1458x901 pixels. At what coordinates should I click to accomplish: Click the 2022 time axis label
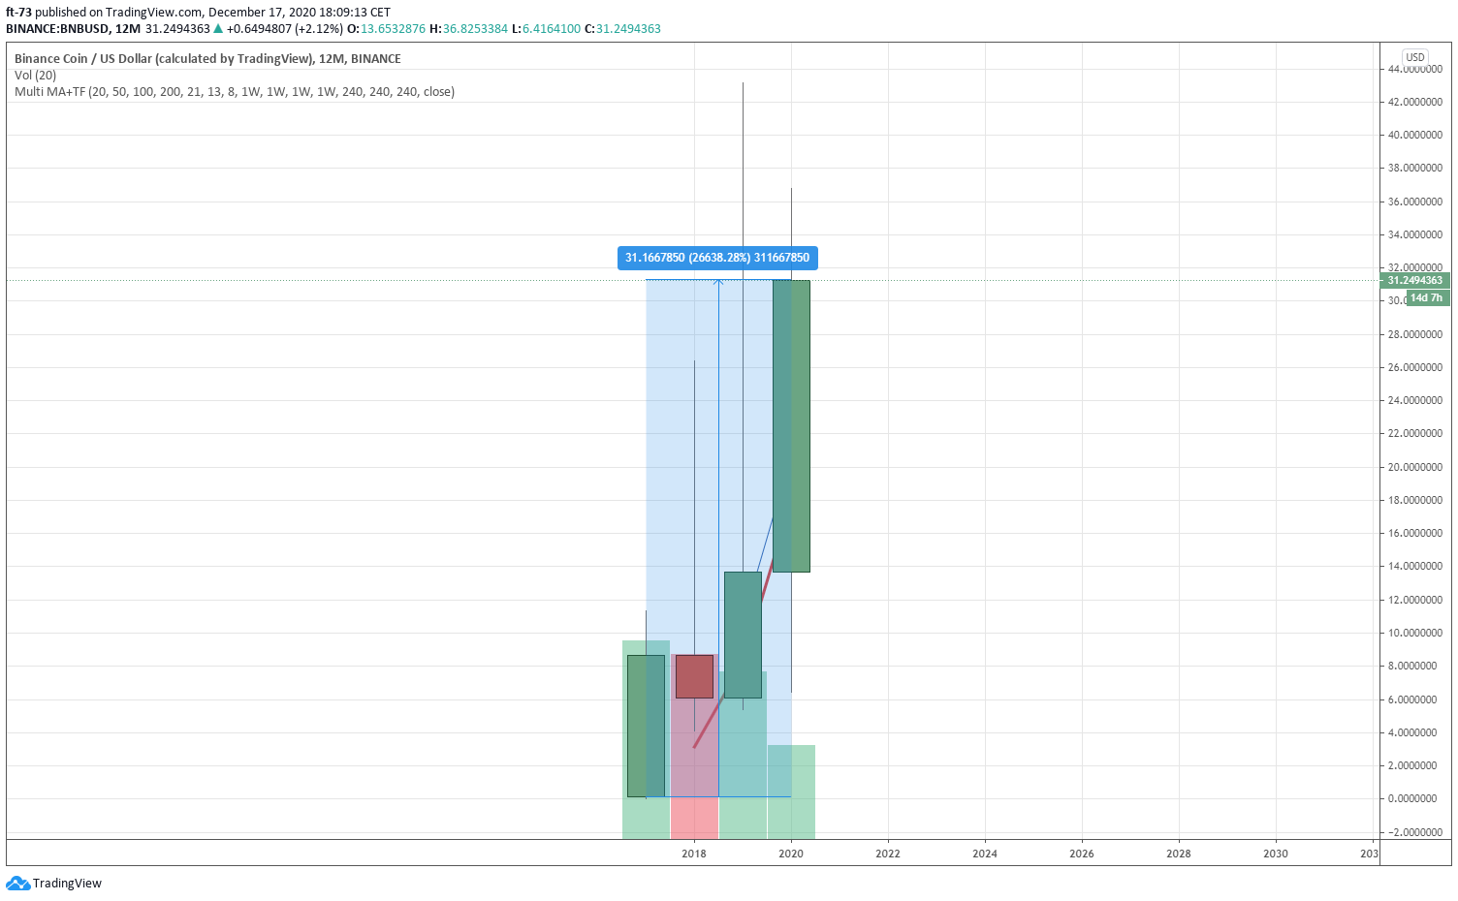[x=888, y=854]
